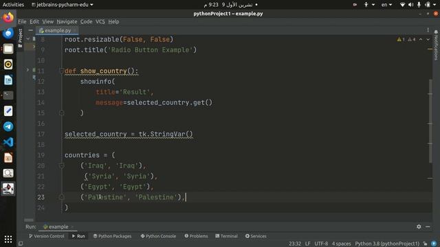The height and width of the screenshot is (247, 440).
Task: Open Firefox from the dock
Action: pos(8,17)
